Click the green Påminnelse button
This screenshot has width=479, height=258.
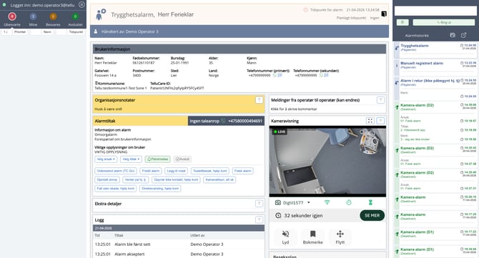click(157, 159)
